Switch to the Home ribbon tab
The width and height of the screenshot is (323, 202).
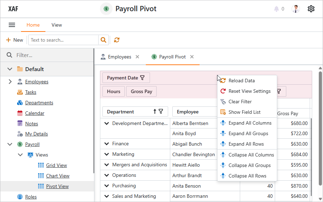click(33, 25)
